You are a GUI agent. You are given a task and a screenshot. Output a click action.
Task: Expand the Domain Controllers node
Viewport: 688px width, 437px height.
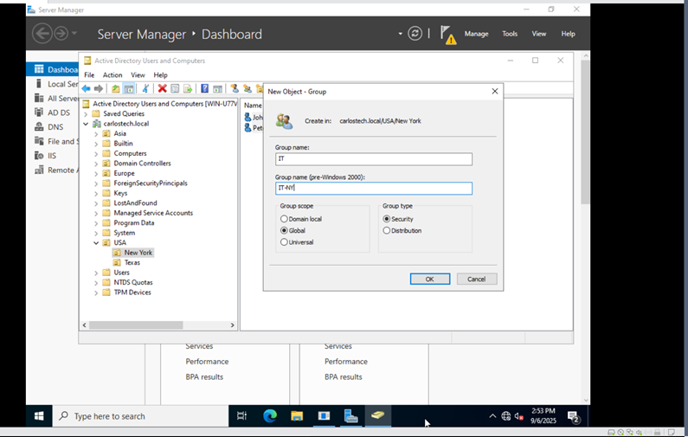point(96,164)
